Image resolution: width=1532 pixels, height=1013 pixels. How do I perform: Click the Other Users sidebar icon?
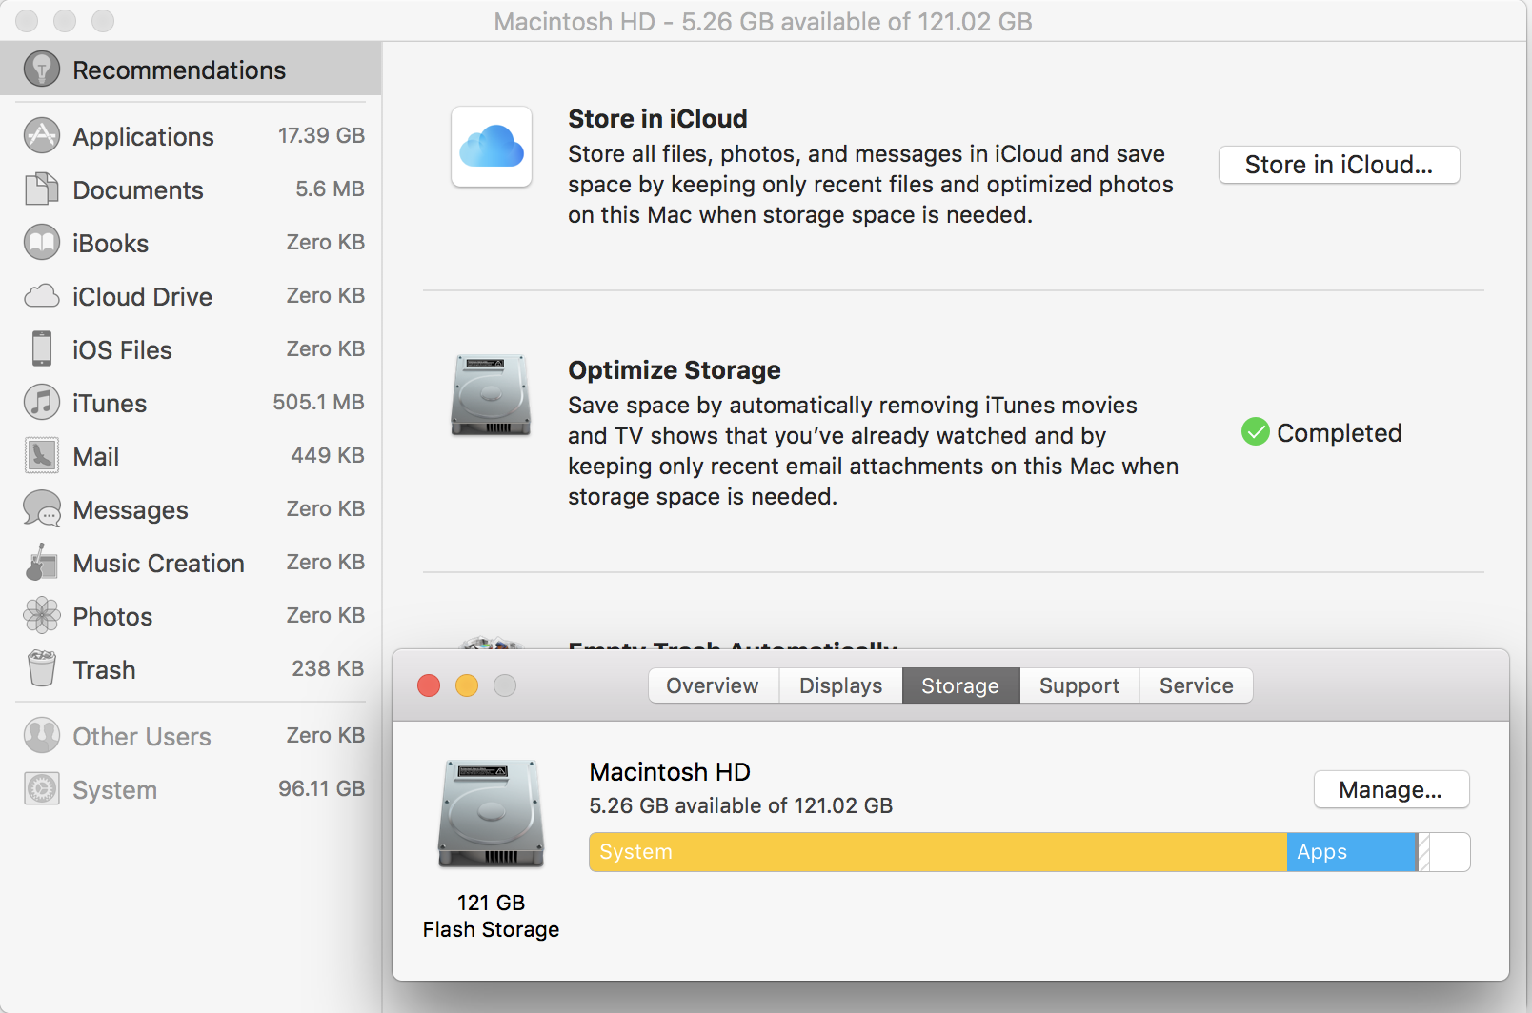[42, 735]
